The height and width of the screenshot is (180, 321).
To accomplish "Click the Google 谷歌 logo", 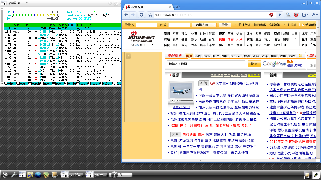I will click(274, 64).
